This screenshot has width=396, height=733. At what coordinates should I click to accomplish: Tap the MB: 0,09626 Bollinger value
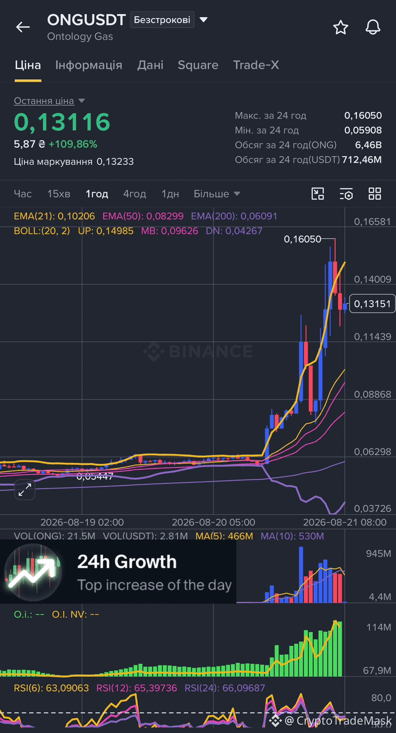pyautogui.click(x=169, y=231)
